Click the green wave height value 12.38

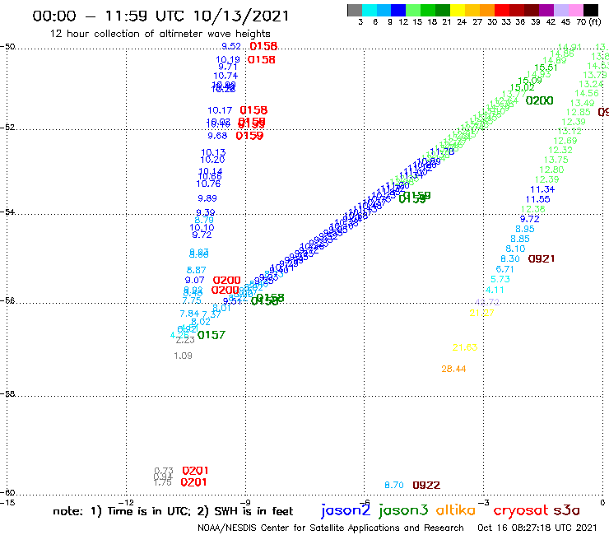(533, 209)
